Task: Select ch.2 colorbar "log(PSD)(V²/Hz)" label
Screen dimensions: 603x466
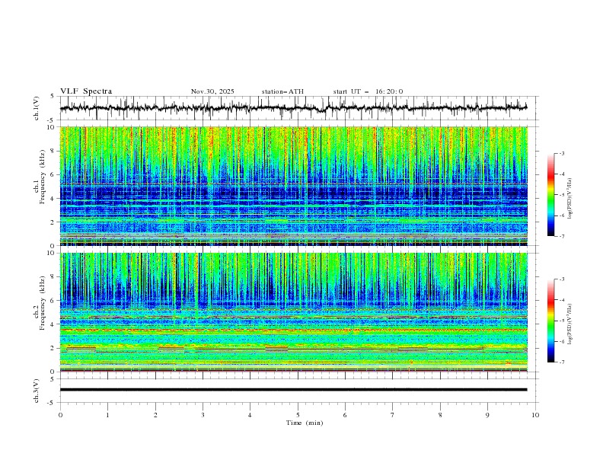Action: click(x=570, y=324)
